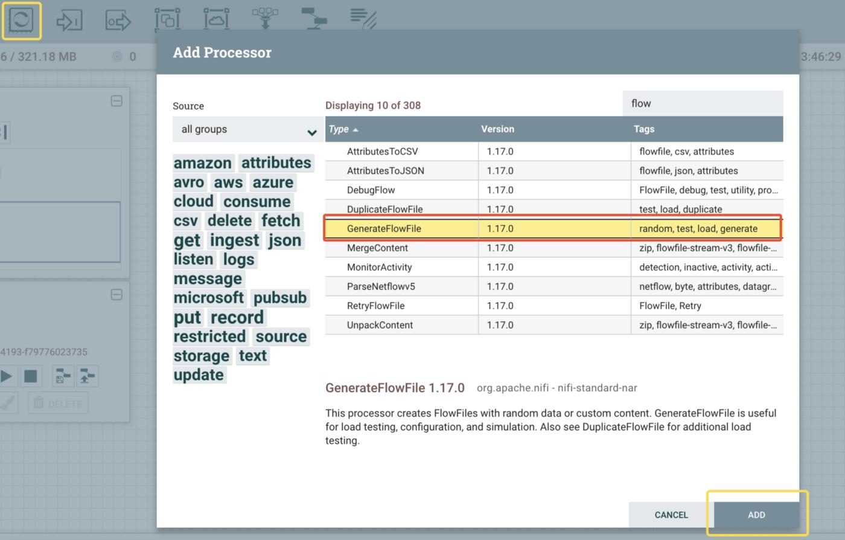The height and width of the screenshot is (540, 845).
Task: Open the Source 'all groups' dropdown
Action: 247,129
